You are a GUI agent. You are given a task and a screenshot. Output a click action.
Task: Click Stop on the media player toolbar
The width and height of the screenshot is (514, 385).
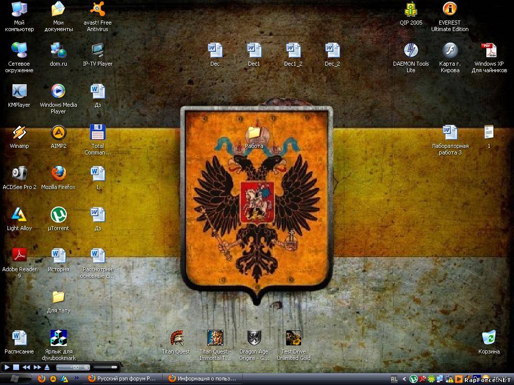(x=16, y=367)
